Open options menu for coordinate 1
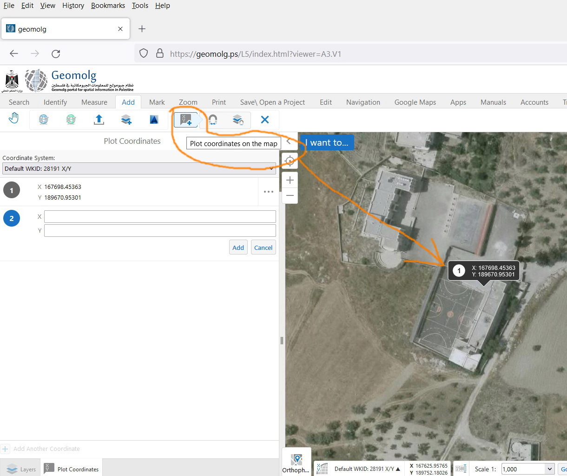 (x=269, y=192)
